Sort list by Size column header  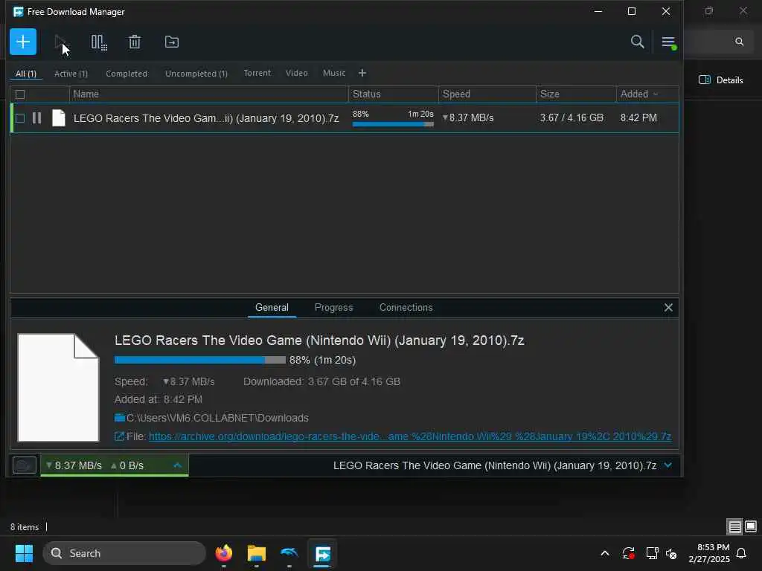point(576,94)
